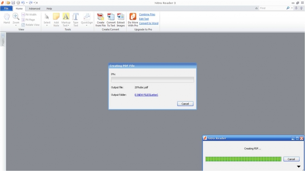Choose the Type Text tool
The width and height of the screenshot is (305, 171).
click(x=75, y=17)
